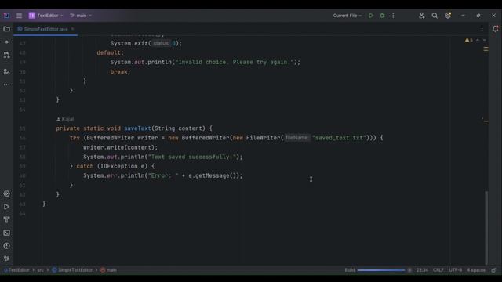Run the current file with the green arrow
This screenshot has width=502, height=282.
pos(371,16)
